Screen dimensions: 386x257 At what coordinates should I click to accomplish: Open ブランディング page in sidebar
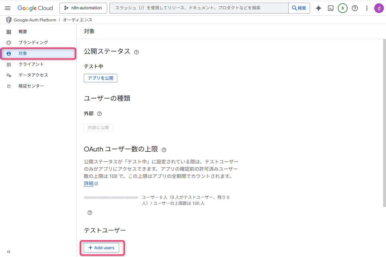click(x=38, y=43)
